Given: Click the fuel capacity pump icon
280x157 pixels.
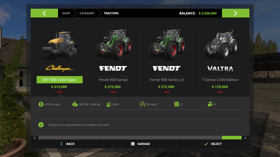Looking at the screenshot, I should (109, 104).
